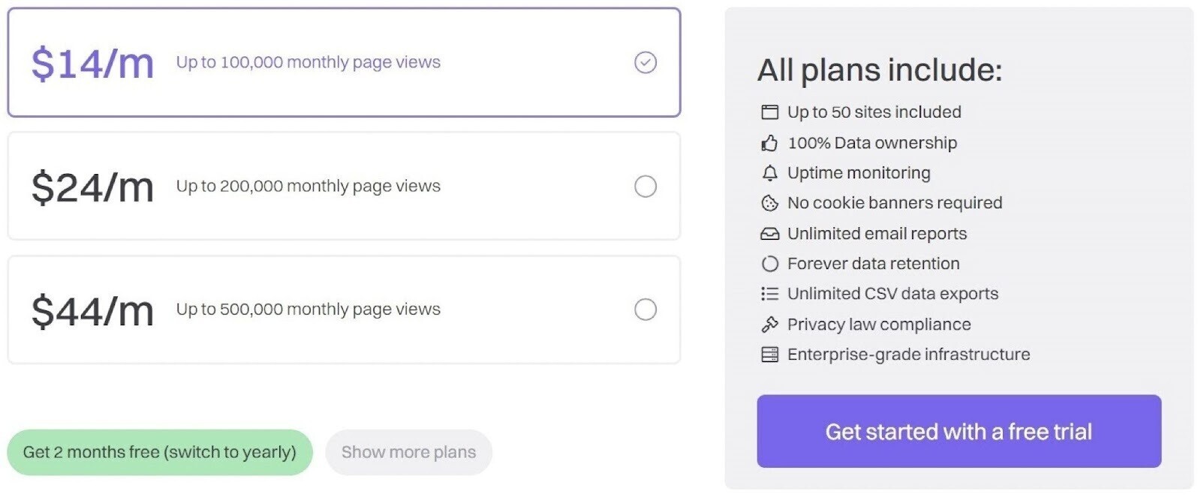The image size is (1201, 497).
Task: Click the window icon beside 50 sites included
Action: (769, 112)
